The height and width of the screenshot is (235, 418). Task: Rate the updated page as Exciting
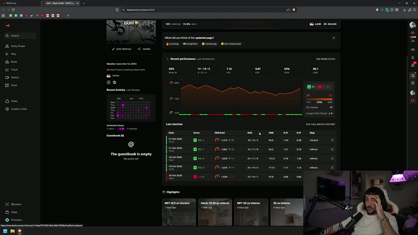point(172,44)
